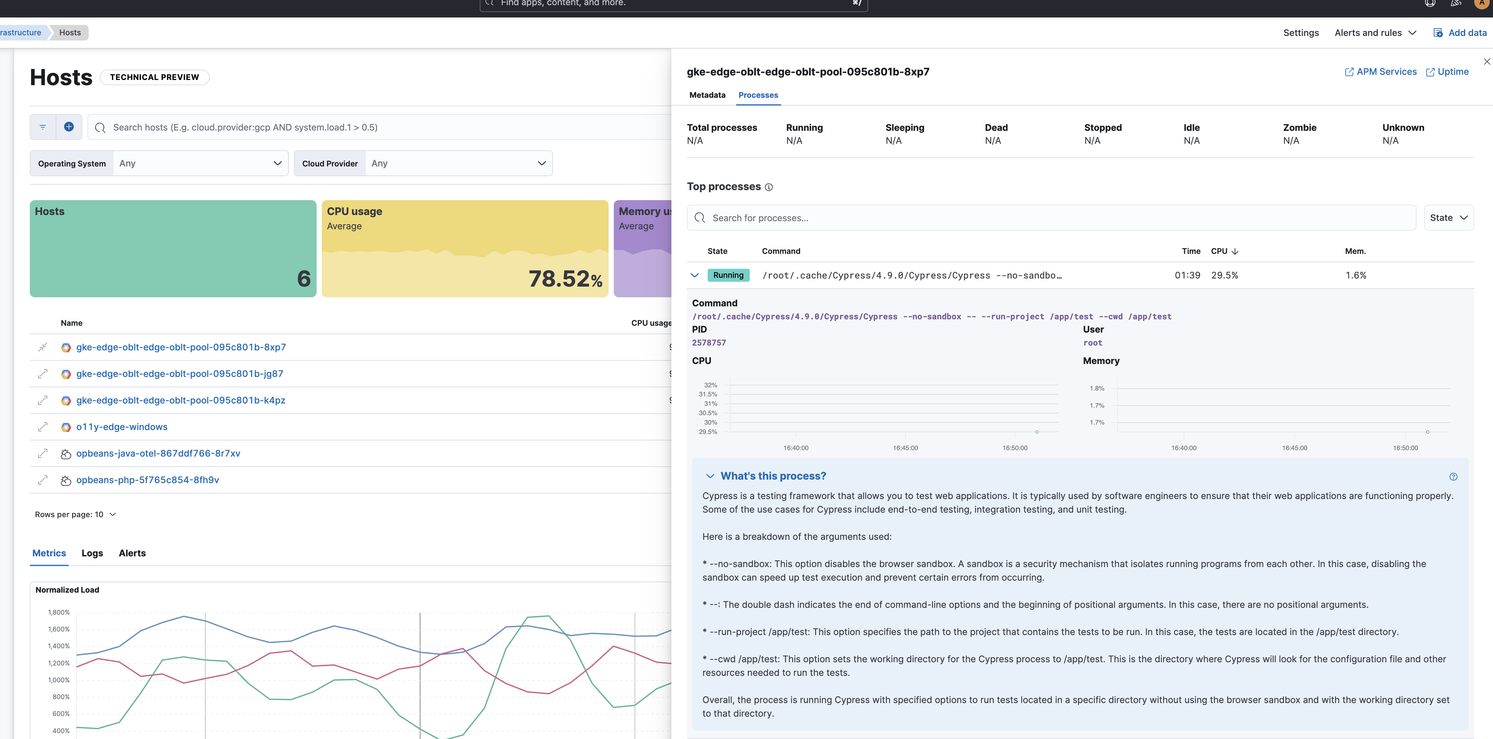The height and width of the screenshot is (739, 1493).
Task: Sort by CPU descending arrow
Action: click(1234, 251)
